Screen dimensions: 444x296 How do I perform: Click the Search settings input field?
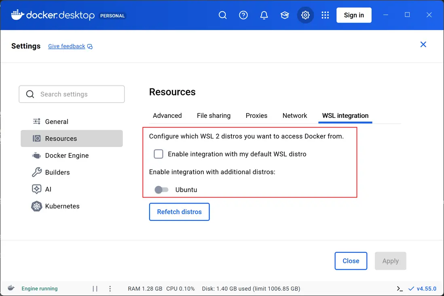tap(72, 94)
